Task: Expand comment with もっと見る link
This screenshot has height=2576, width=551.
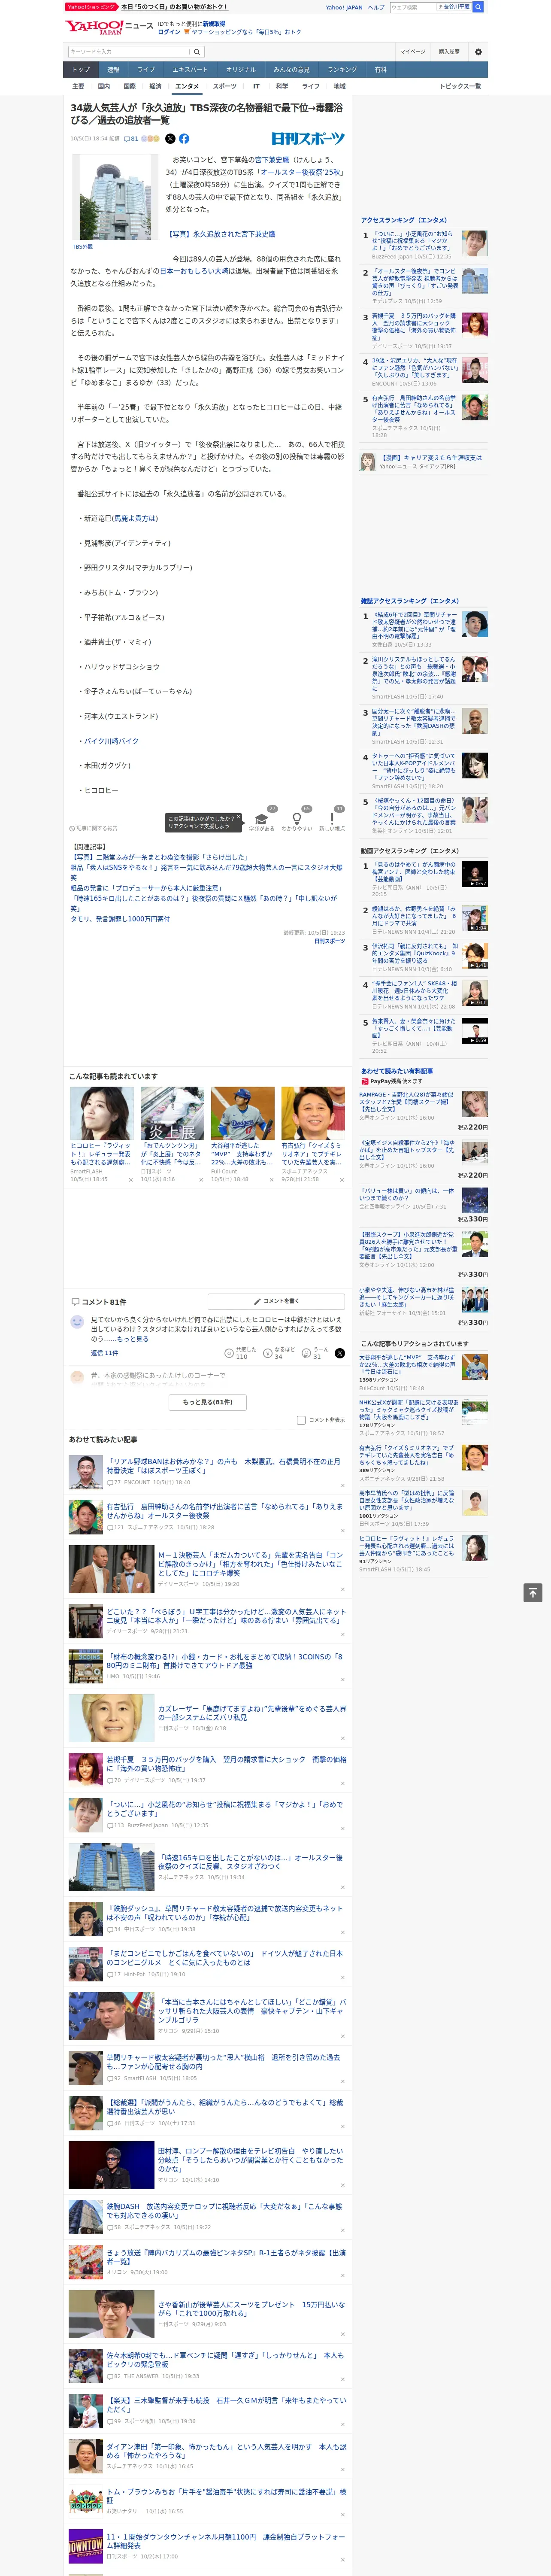Action: pyautogui.click(x=133, y=1339)
